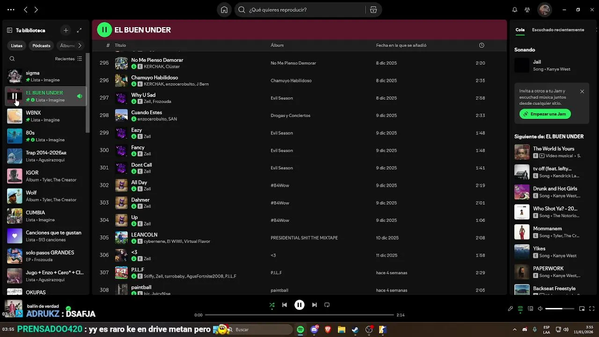Open album PRESIDENTIAL SHIT THE MIXTAPE

[304, 238]
